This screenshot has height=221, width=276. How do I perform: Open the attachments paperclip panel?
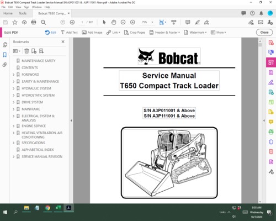5,65
